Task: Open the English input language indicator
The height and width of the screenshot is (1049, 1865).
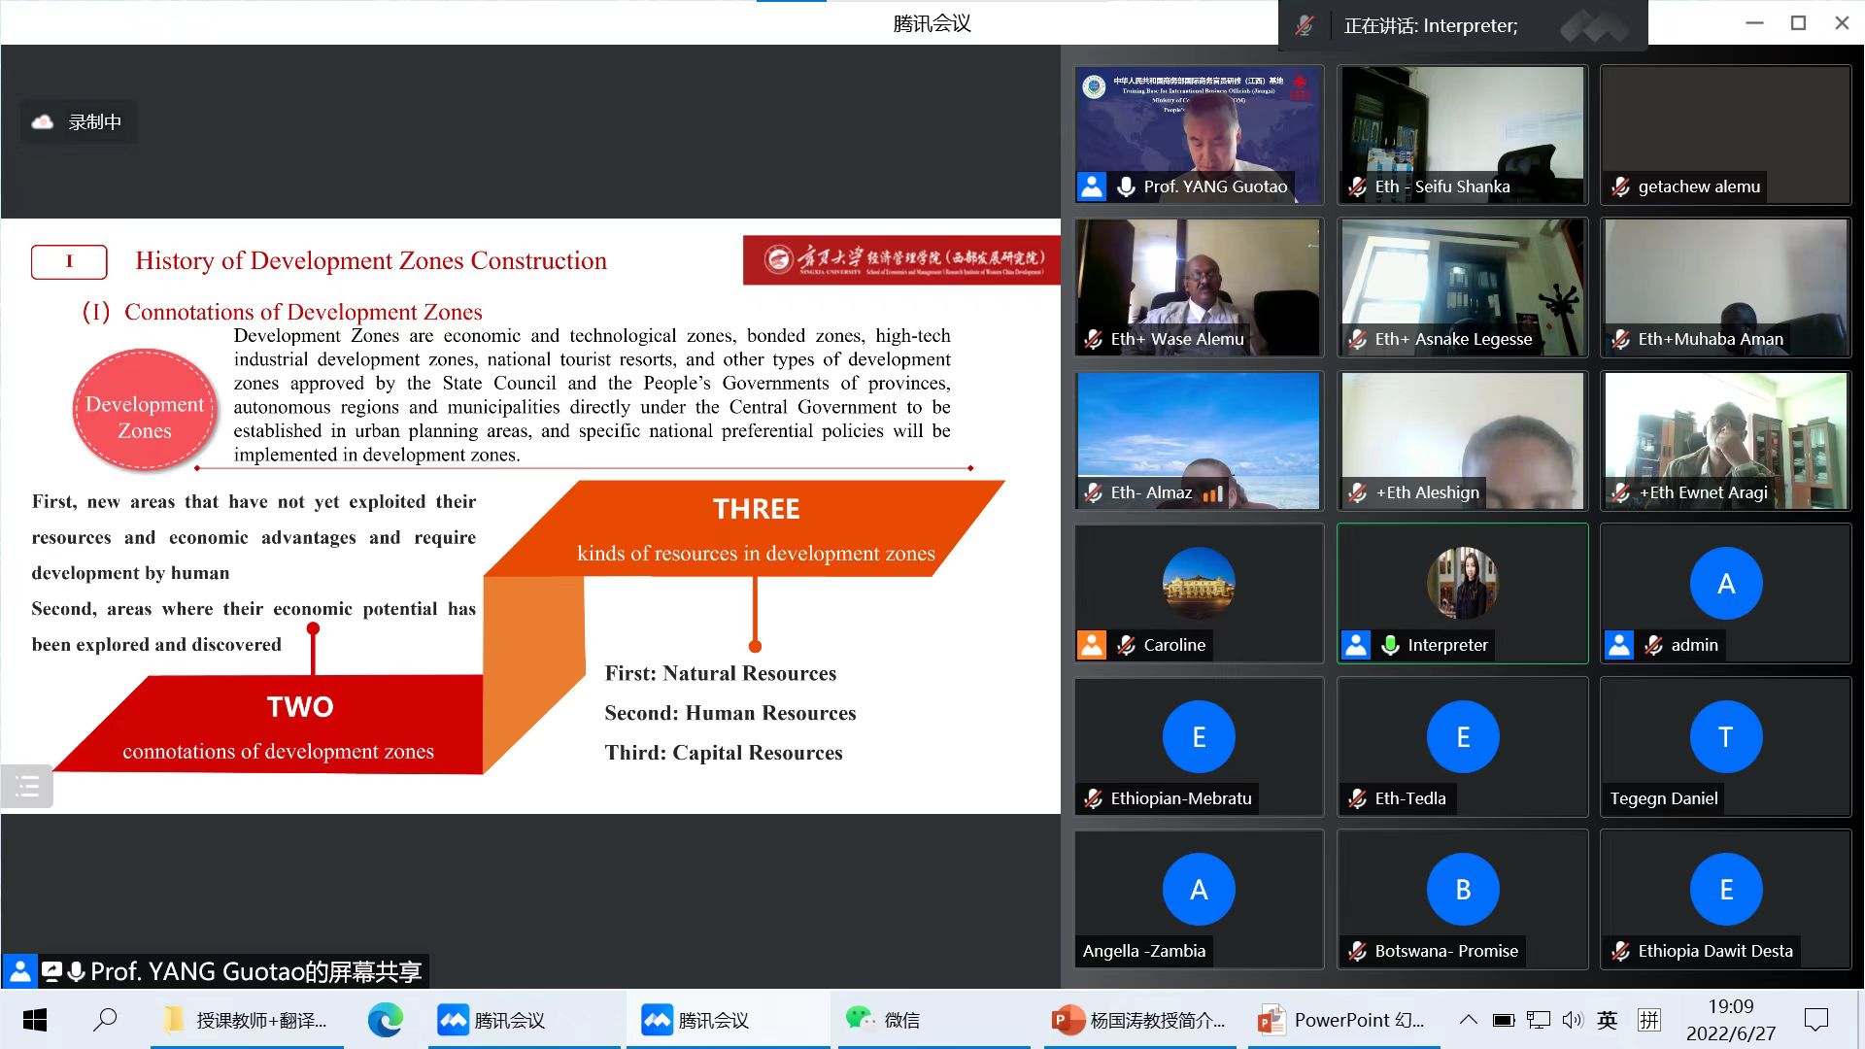Action: coord(1608,1020)
